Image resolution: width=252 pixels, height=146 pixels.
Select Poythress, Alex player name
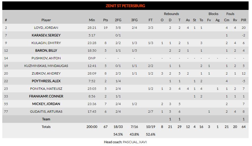(x=46, y=81)
